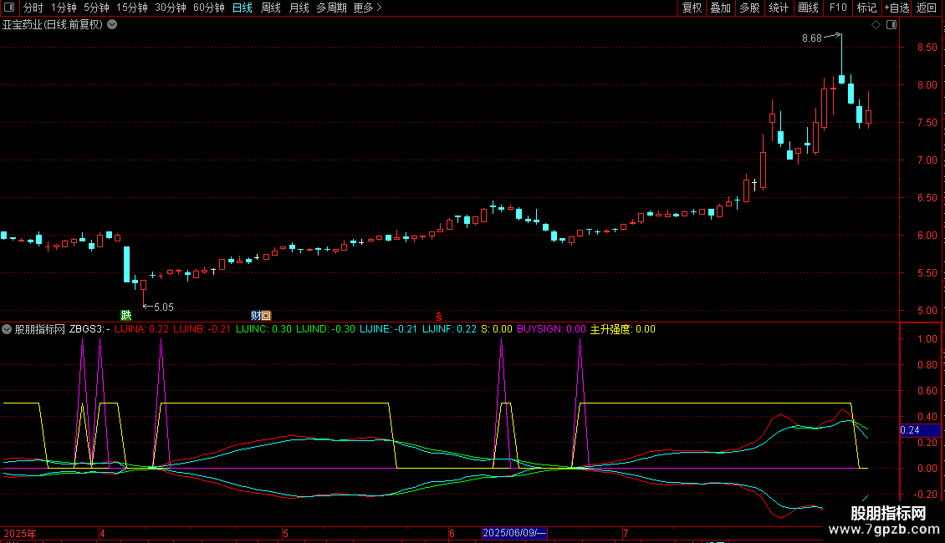The image size is (945, 543).
Task: Click the month 5 label on time axis
Action: click(x=285, y=533)
